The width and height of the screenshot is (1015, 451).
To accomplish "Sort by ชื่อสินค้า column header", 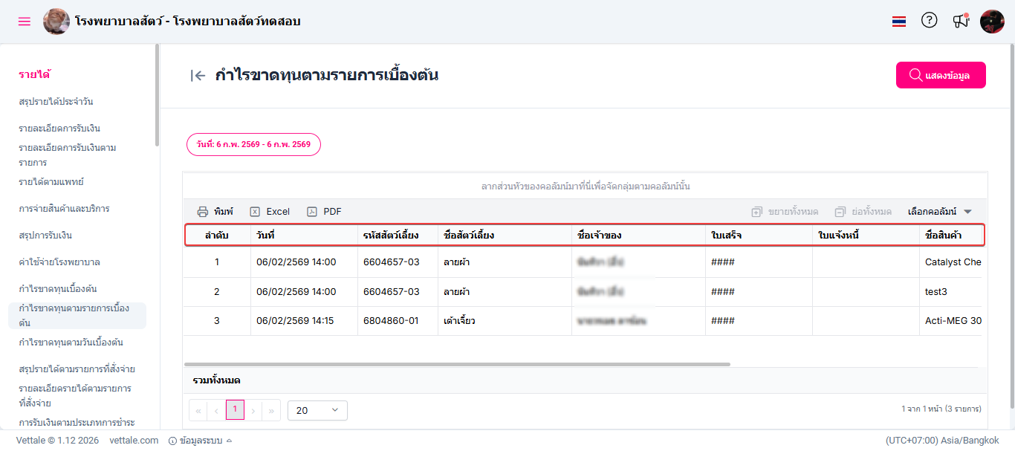I will point(952,236).
